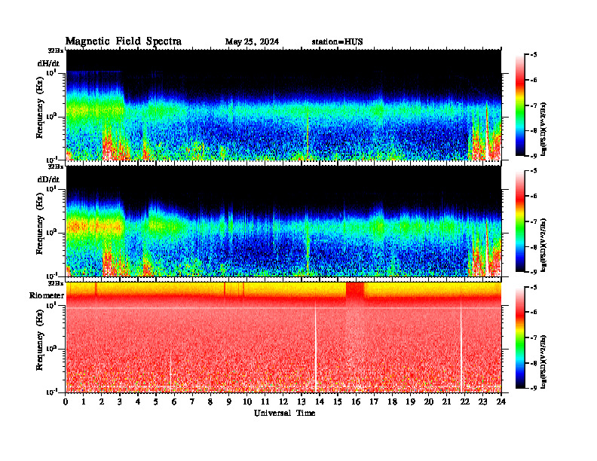Click the dD/dt spectrogram plot area
The width and height of the screenshot is (597, 461).
283,221
